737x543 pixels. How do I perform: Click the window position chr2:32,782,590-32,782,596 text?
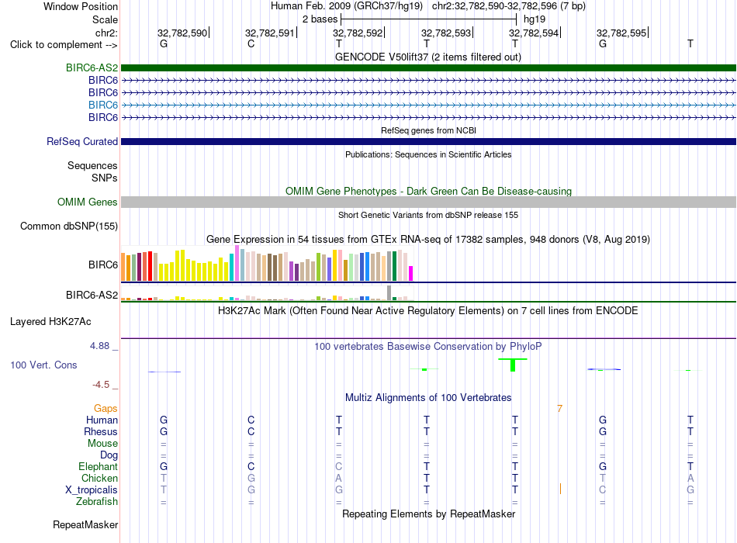(x=509, y=6)
